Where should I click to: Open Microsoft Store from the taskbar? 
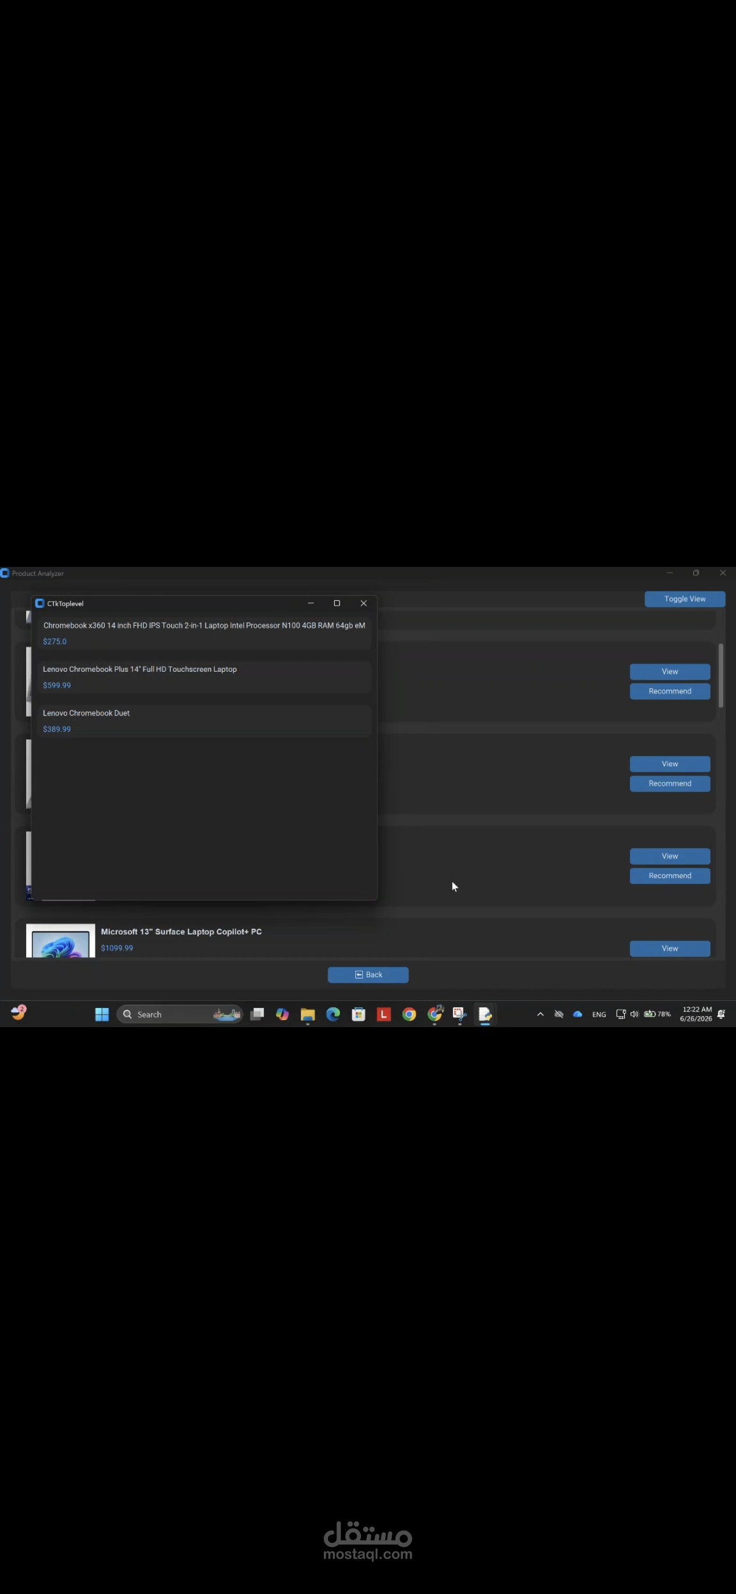coord(359,1014)
